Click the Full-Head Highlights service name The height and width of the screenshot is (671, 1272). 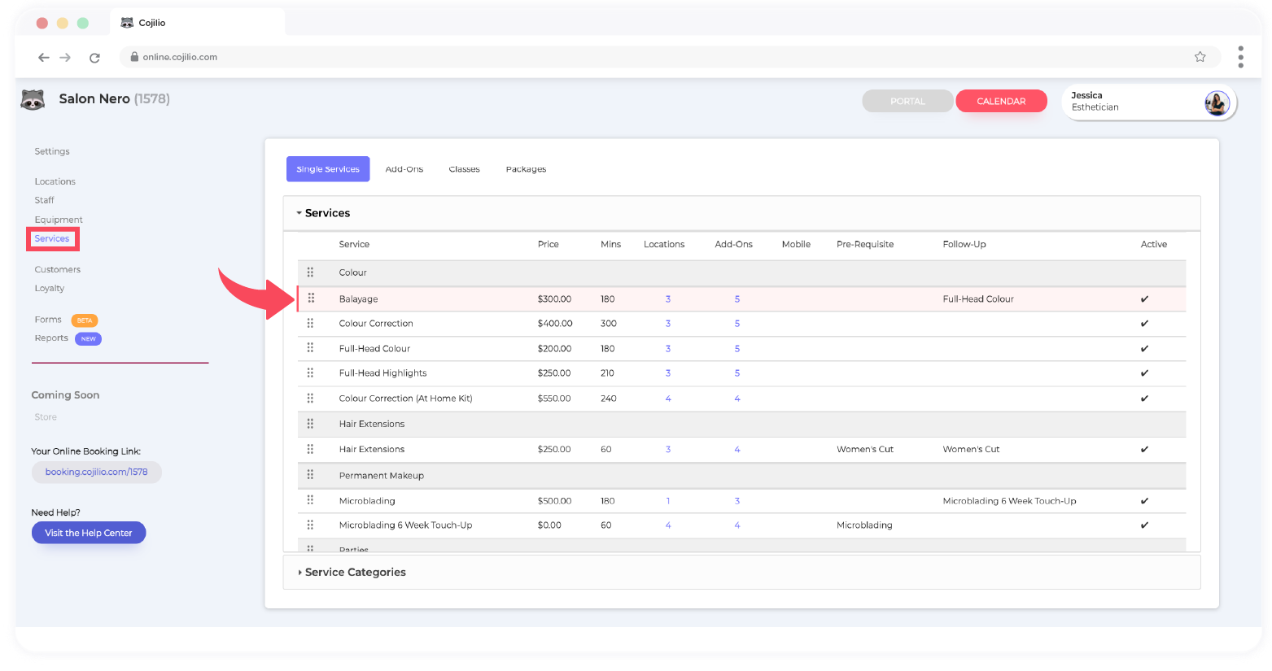pyautogui.click(x=383, y=373)
